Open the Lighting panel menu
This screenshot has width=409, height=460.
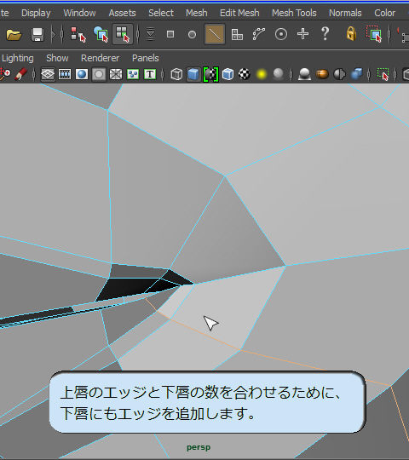pos(18,58)
